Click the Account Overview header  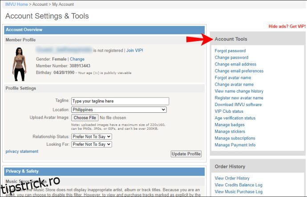(x=105, y=30)
